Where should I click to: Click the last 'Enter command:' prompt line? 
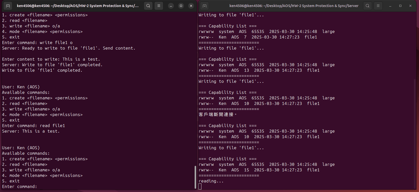pyautogui.click(x=19, y=187)
